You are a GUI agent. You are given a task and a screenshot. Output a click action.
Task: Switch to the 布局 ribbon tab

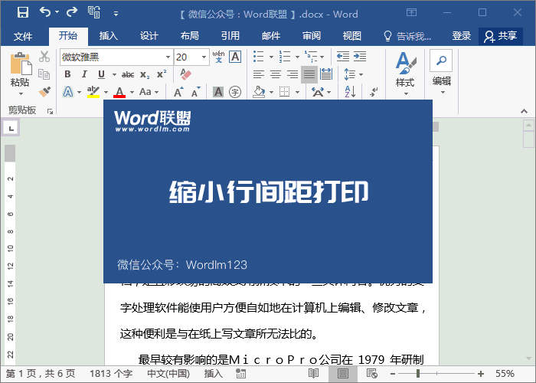pos(190,36)
